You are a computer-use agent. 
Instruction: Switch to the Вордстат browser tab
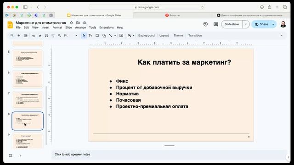173,15
